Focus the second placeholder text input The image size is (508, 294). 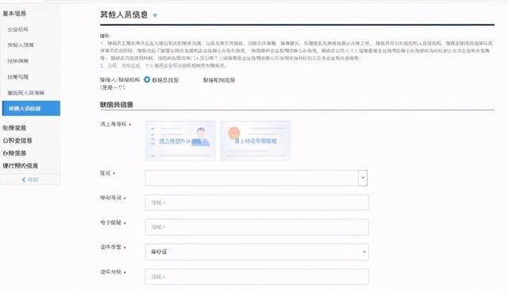(256, 227)
